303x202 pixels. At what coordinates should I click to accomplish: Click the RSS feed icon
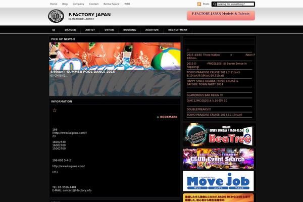point(199,4)
